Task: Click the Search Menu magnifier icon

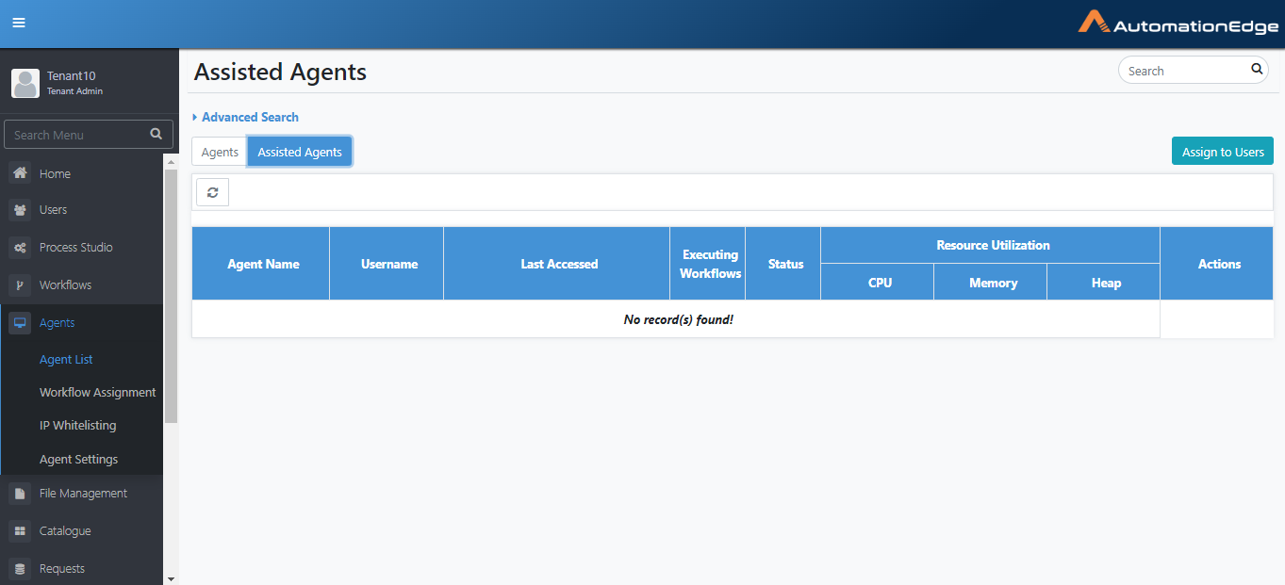Action: pos(157,134)
